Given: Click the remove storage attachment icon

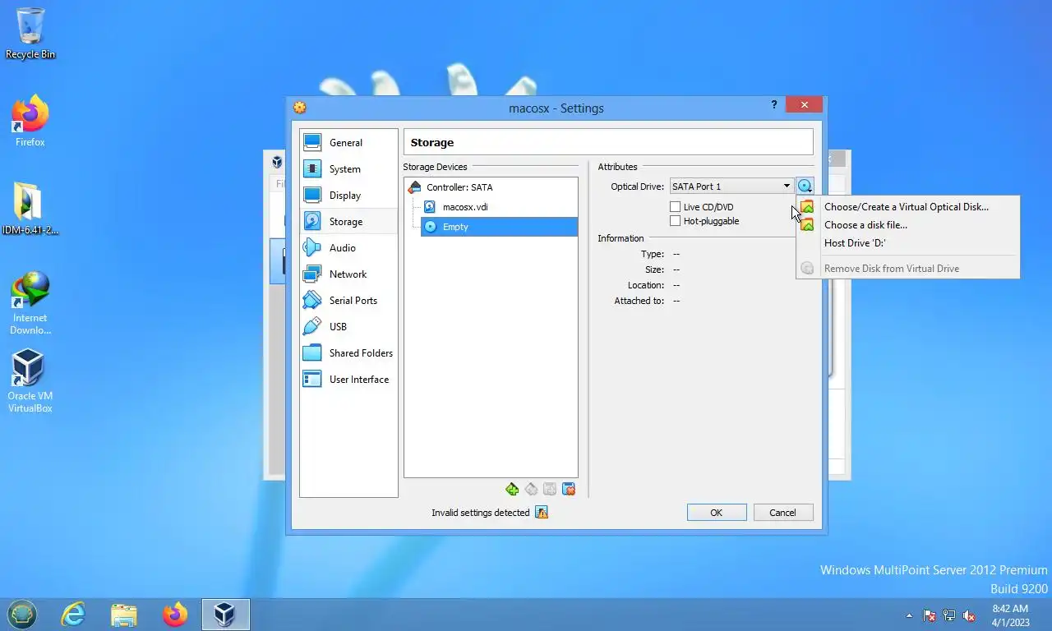Looking at the screenshot, I should 569,489.
